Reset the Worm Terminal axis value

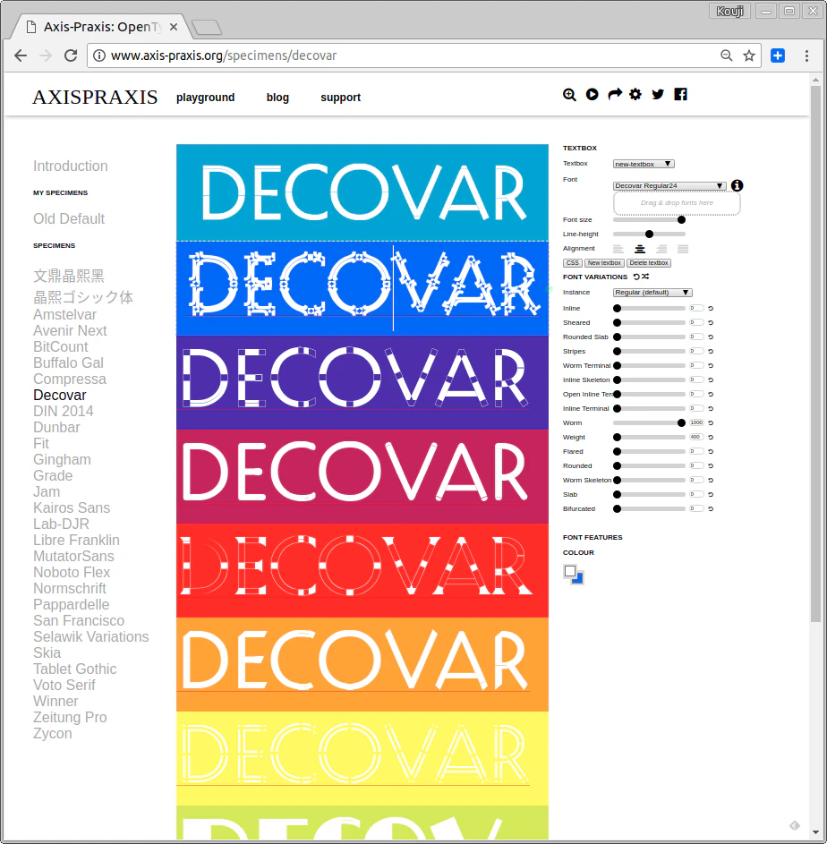point(711,365)
